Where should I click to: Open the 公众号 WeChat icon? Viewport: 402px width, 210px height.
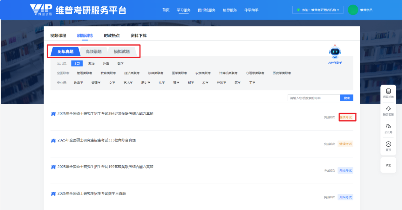tap(388, 126)
